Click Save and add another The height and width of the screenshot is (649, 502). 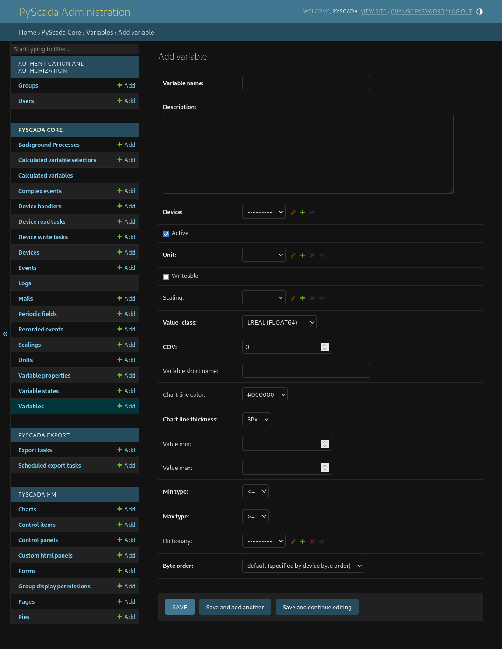(x=235, y=607)
